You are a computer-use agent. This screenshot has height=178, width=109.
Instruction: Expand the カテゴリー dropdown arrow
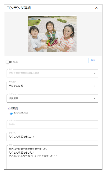(95, 86)
